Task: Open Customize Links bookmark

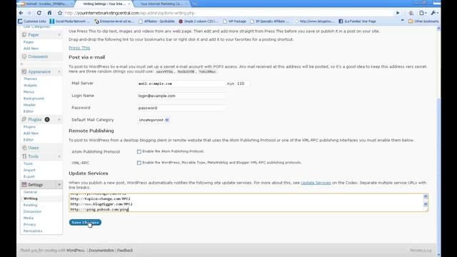Action: pos(32,21)
